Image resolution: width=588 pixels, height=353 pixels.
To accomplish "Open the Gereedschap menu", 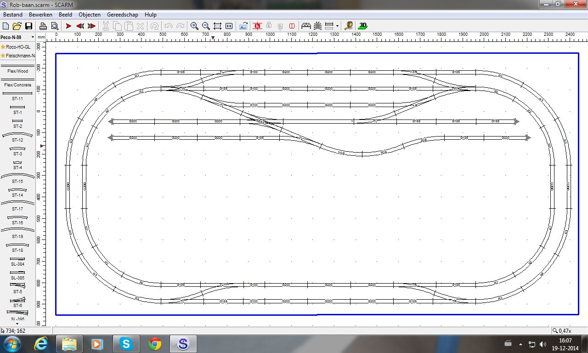I will click(x=122, y=15).
